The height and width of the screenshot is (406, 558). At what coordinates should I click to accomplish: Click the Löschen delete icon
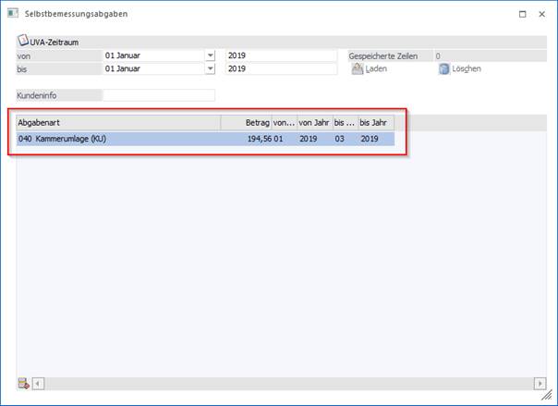[443, 68]
